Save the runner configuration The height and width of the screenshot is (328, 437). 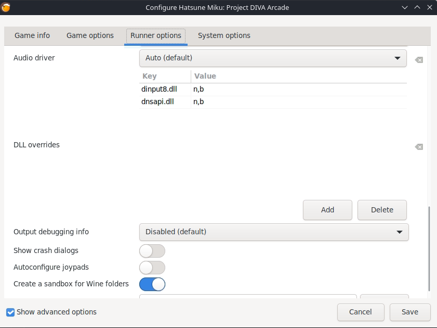tap(409, 312)
